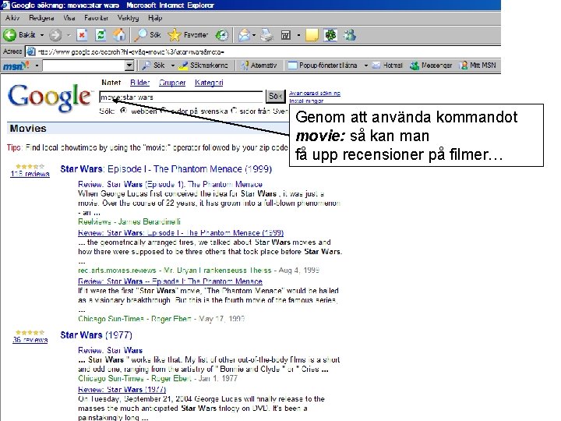The height and width of the screenshot is (421, 561).
Task: Expand the mail icon dropdown arrow
Action: pos(254,35)
